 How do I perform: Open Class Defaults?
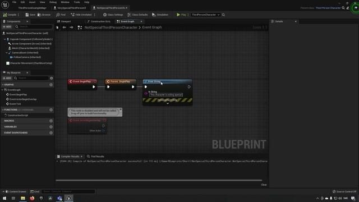pos(137,15)
